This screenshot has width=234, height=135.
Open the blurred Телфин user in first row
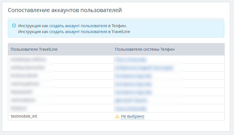[x=130, y=59]
